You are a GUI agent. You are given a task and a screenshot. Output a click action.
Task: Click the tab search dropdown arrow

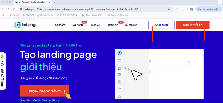click(220, 2)
